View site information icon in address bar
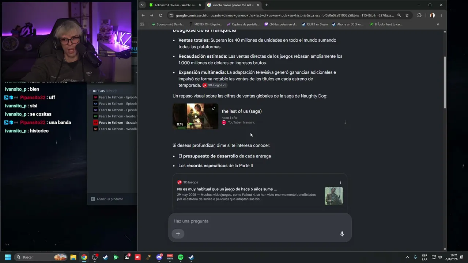The image size is (468, 263). [171, 15]
